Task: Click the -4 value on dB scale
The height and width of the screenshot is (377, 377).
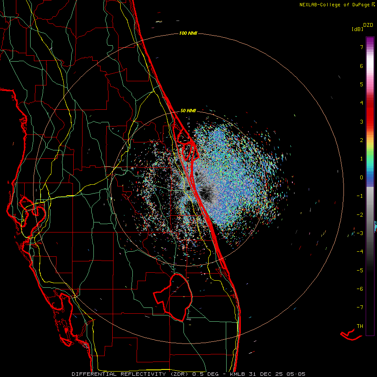Action: coord(360,252)
